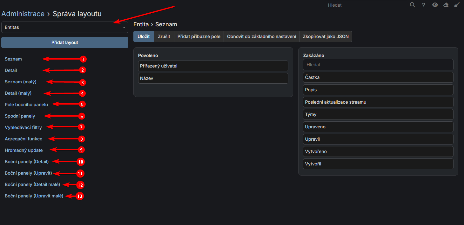Image resolution: width=464 pixels, height=225 pixels.
Task: Click the Přidat layout button
Action: [64, 42]
